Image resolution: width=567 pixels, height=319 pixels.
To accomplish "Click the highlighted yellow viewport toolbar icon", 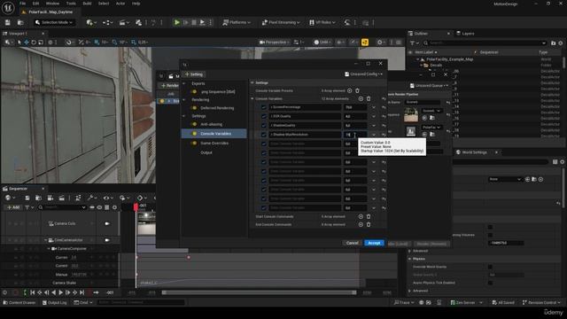I will 365,43.
